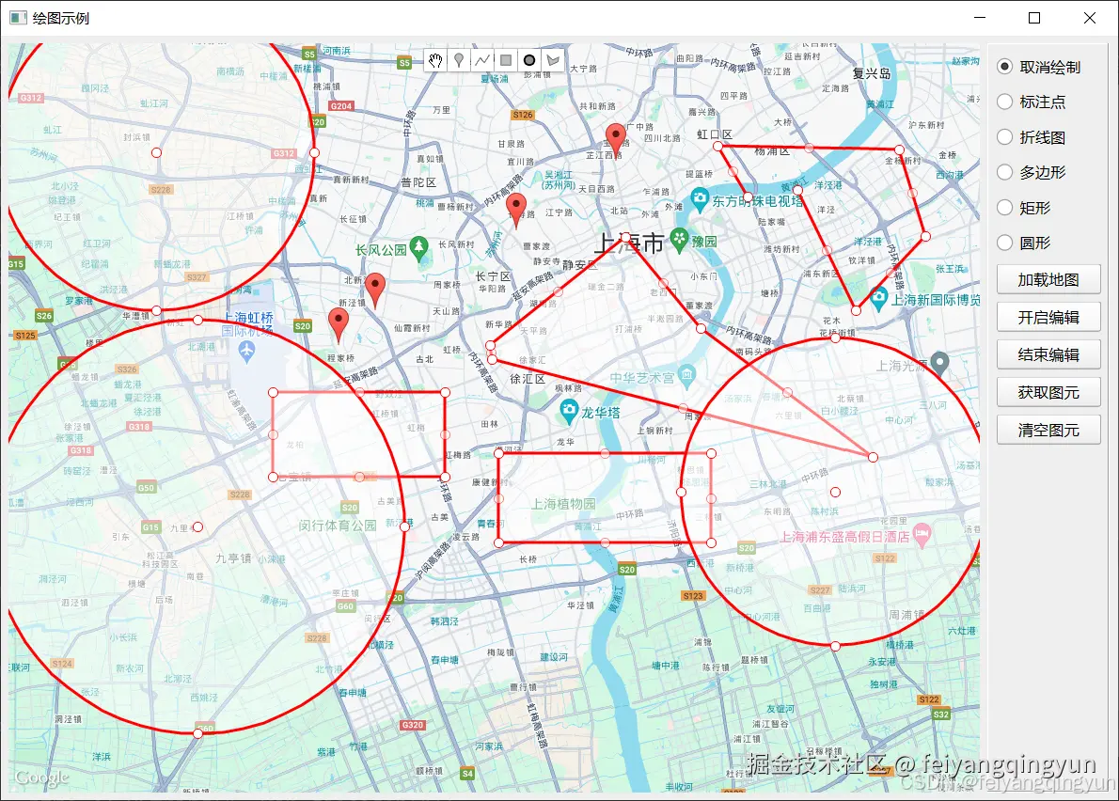The height and width of the screenshot is (801, 1119).
Task: Click the 上海虹桥国际机场 airplane icon
Action: [247, 351]
